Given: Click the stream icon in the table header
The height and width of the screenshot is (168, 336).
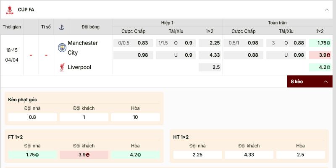Looking at the screenshot, I should [61, 27].
